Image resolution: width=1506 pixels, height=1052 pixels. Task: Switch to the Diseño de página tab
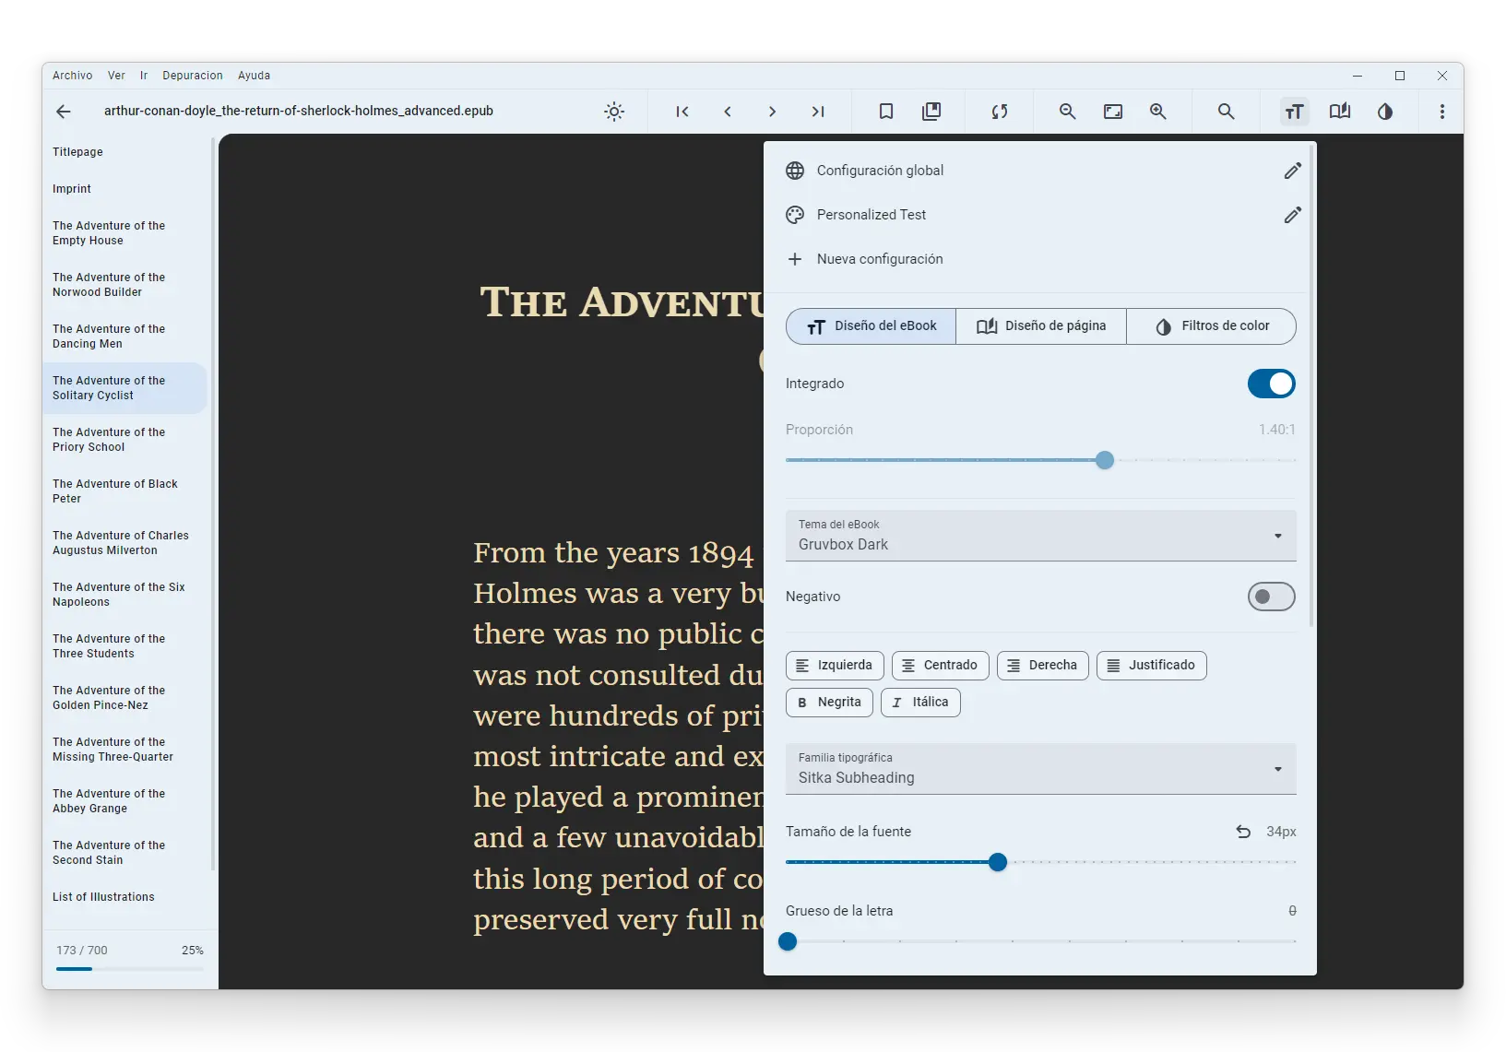pos(1041,326)
